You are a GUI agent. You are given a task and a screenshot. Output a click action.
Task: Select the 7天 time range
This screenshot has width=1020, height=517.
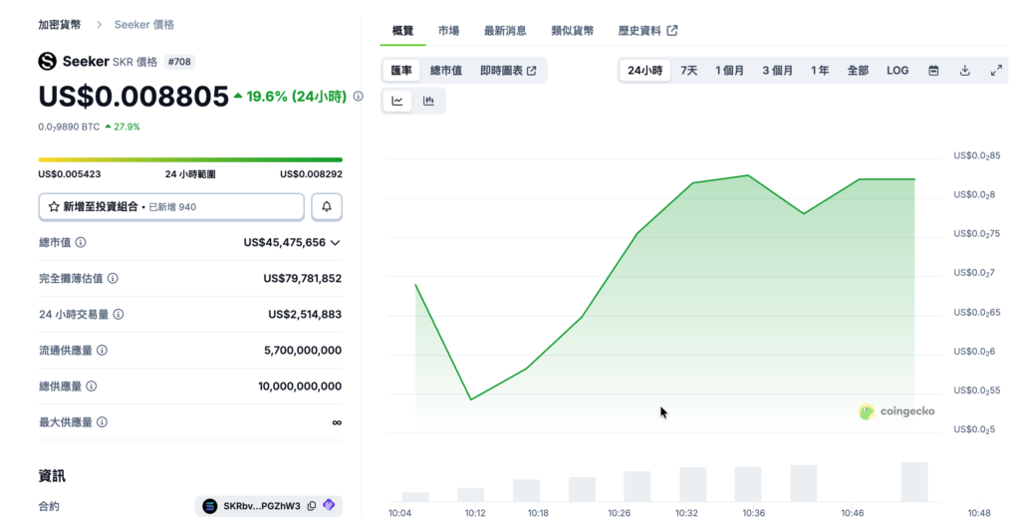point(689,71)
